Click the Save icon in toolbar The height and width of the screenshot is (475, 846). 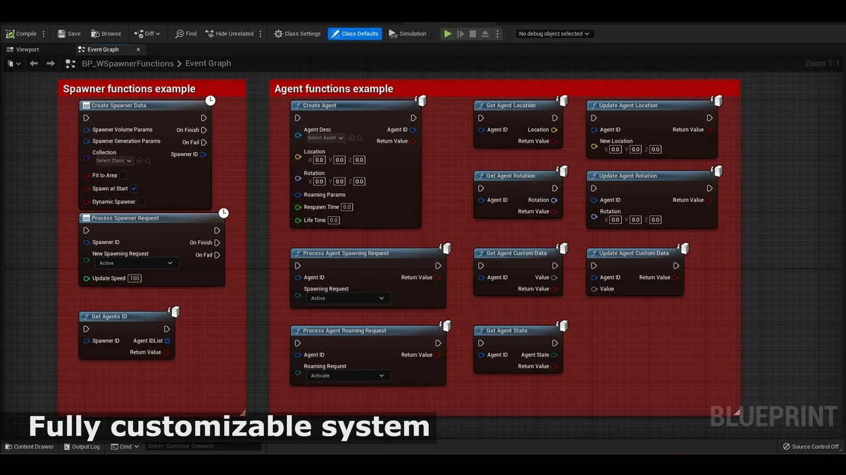(61, 34)
